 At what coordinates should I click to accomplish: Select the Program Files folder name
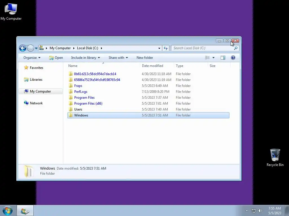click(x=84, y=98)
